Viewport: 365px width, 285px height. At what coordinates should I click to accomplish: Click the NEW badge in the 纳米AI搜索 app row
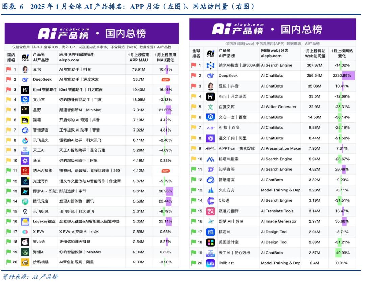point(166,171)
